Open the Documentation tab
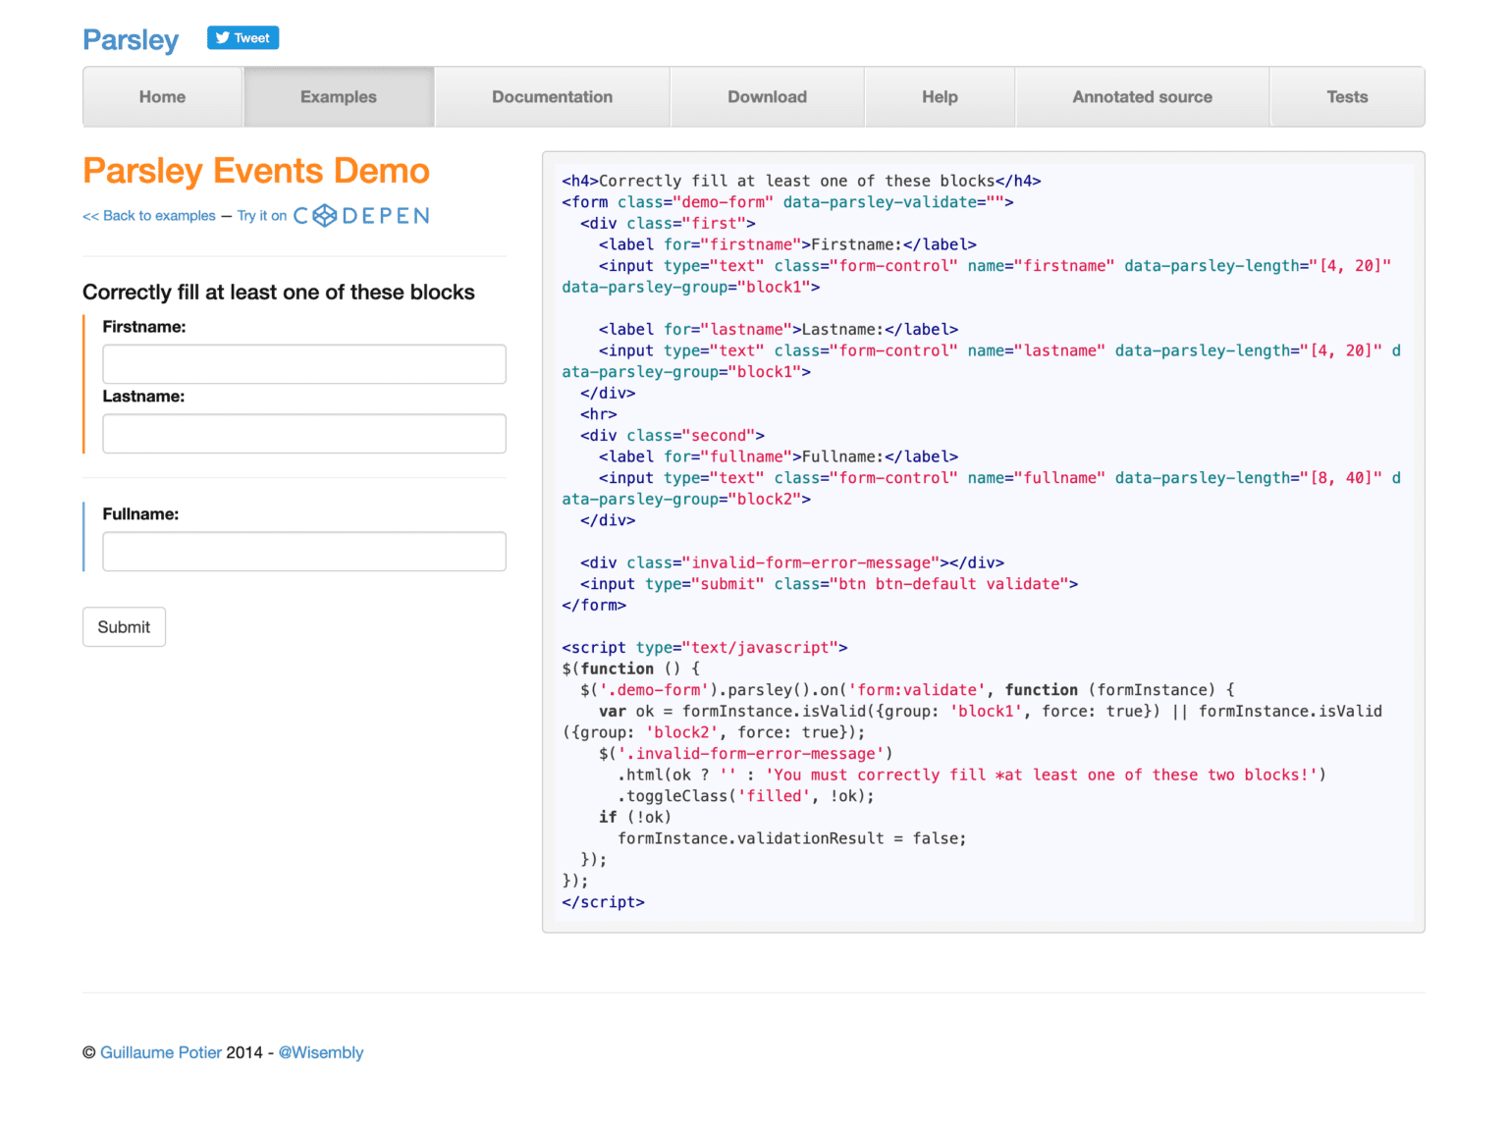This screenshot has width=1508, height=1123. coord(551,96)
